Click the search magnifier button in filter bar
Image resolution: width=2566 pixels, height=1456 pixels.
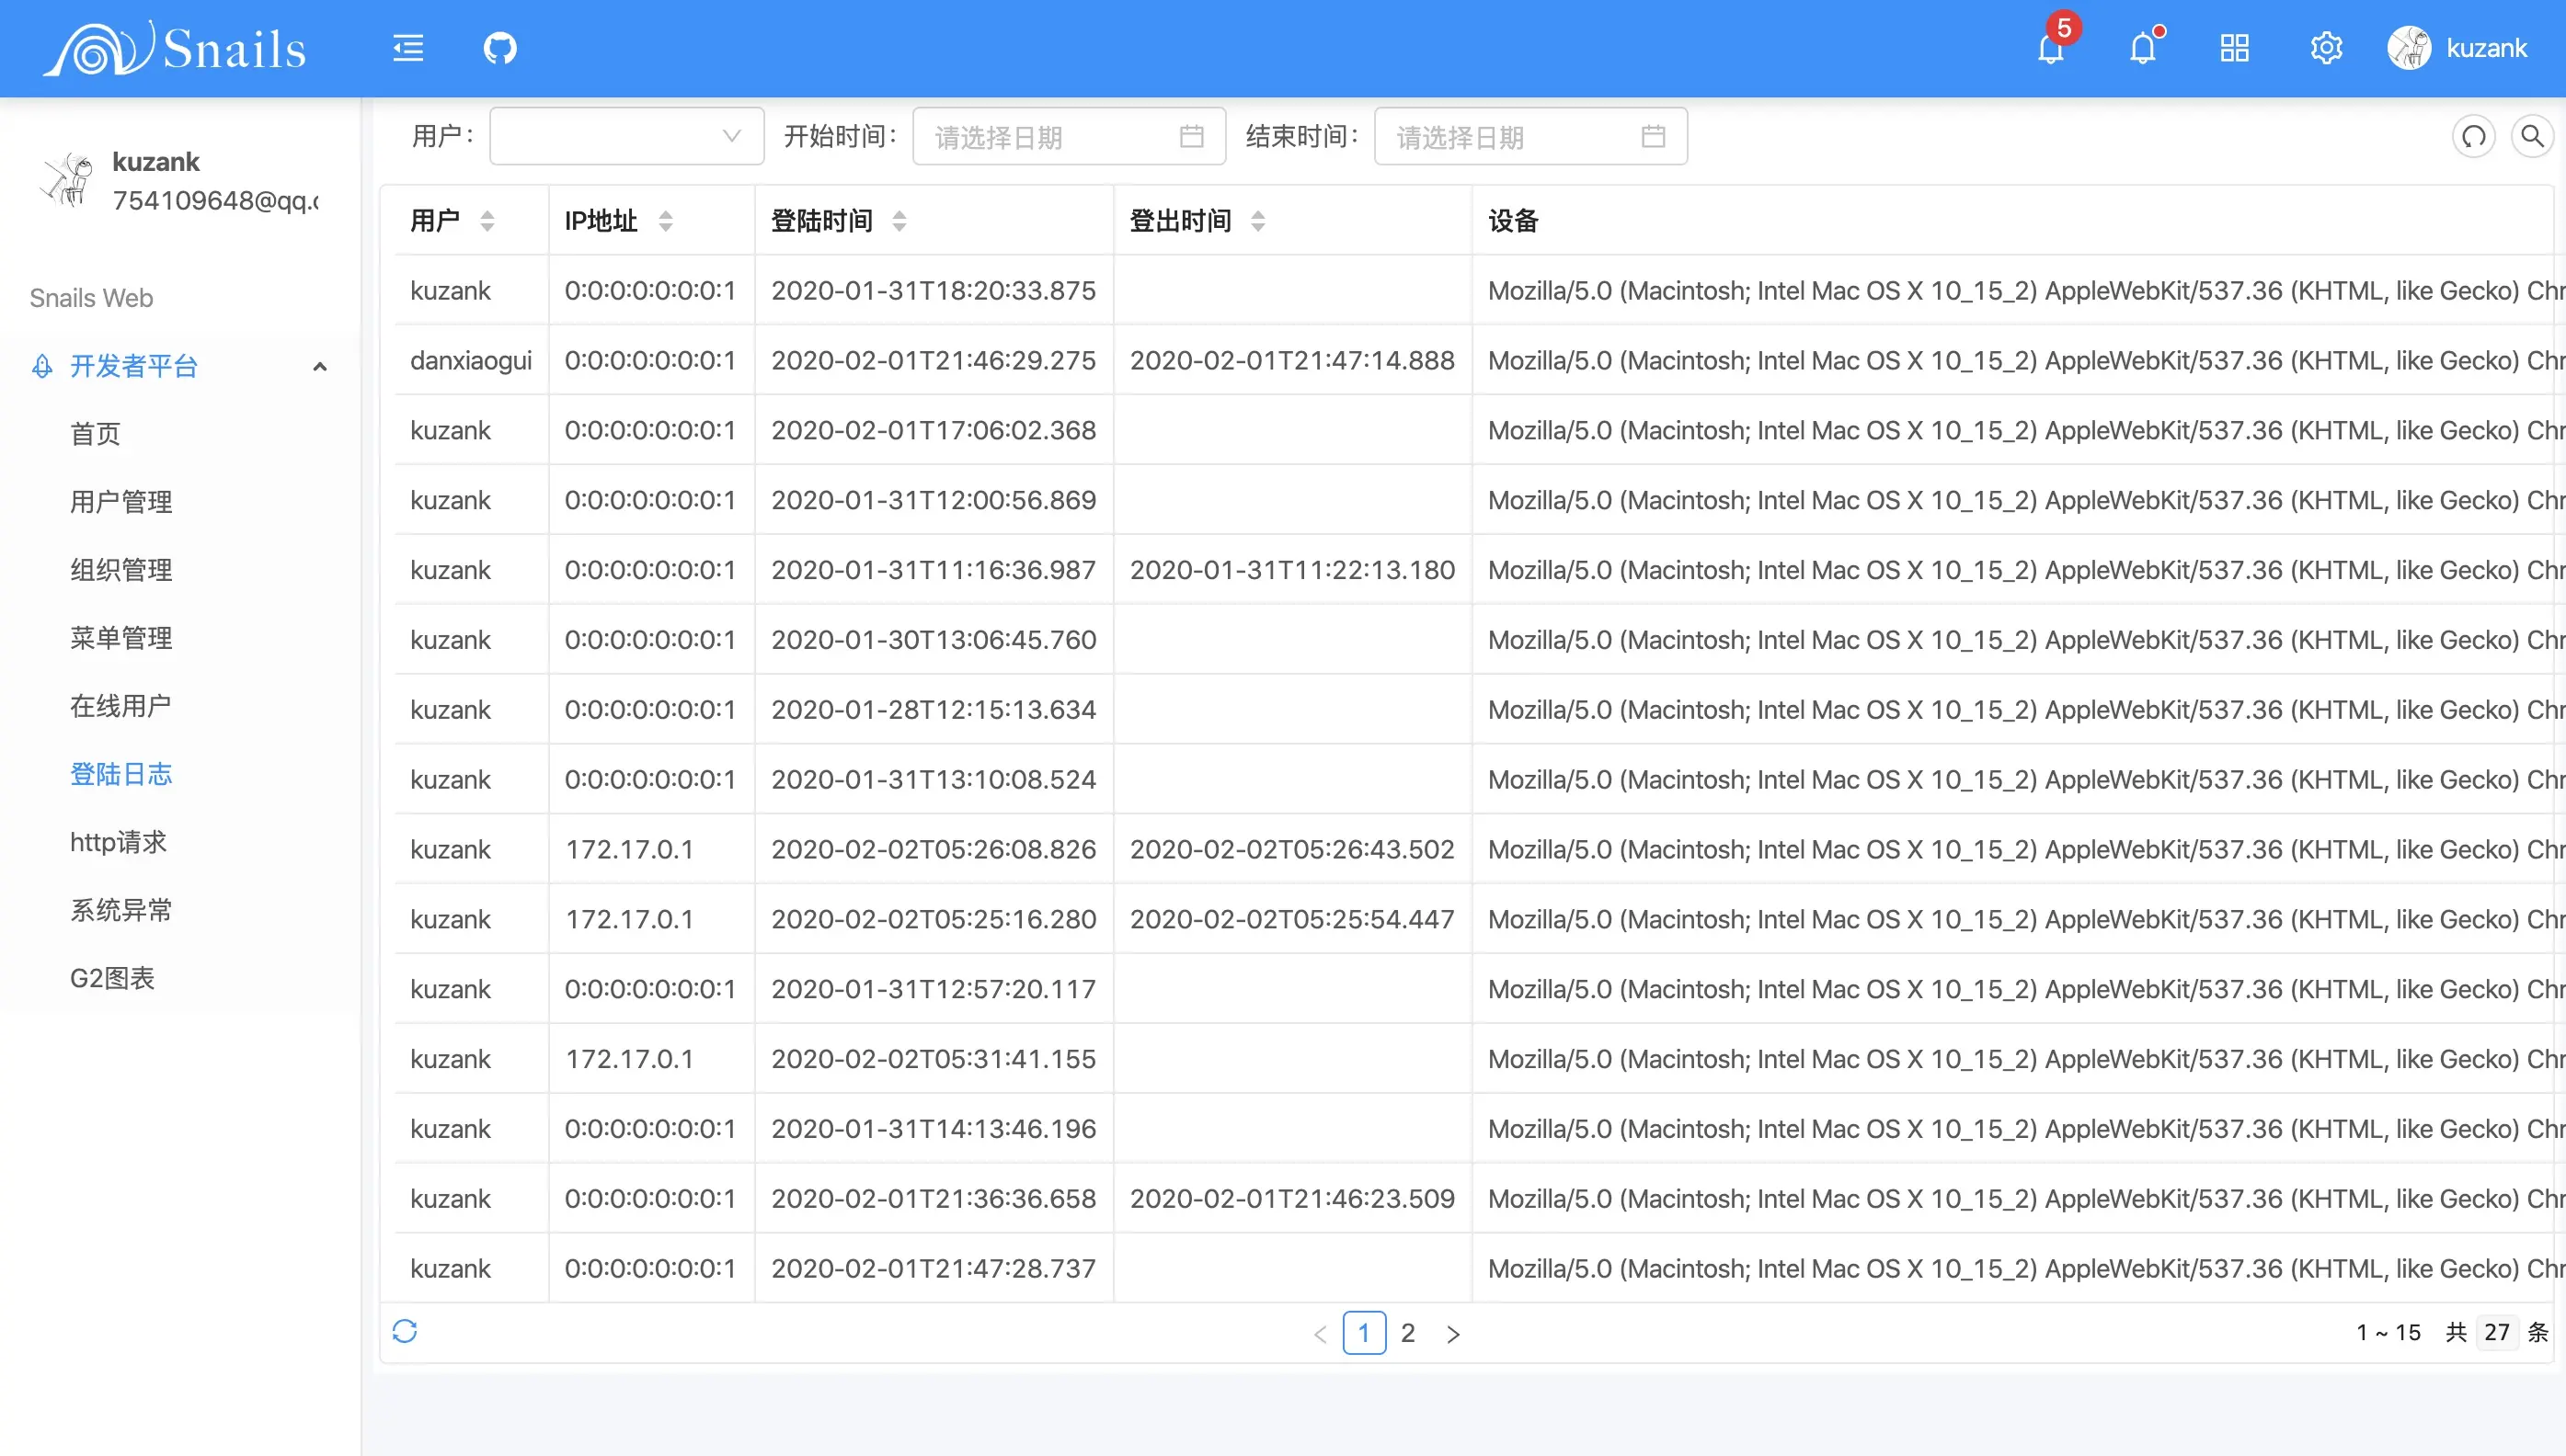[x=2531, y=136]
